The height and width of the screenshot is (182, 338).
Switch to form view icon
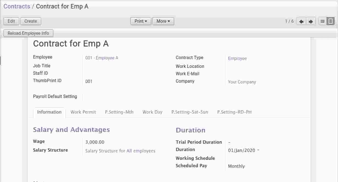[331, 21]
